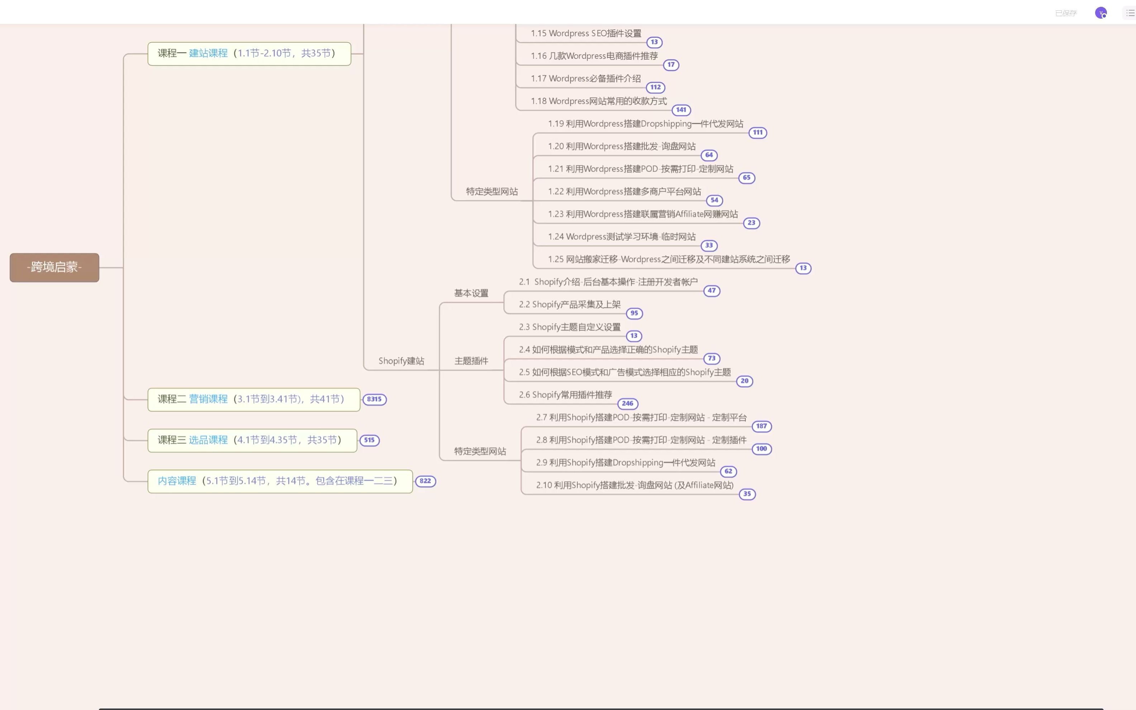
Task: Expand the 111 badge under 1.19
Action: click(758, 133)
